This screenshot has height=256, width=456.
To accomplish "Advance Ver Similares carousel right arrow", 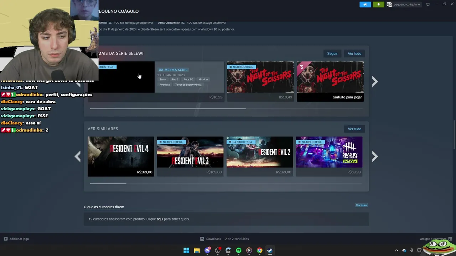I will click(x=375, y=156).
